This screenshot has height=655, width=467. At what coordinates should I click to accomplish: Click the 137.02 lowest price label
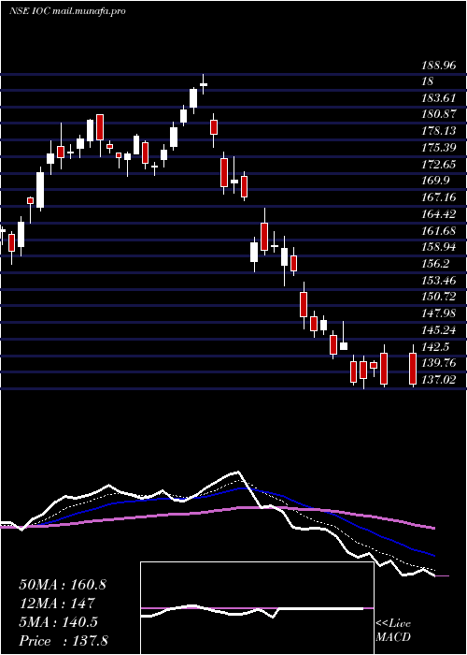point(438,379)
